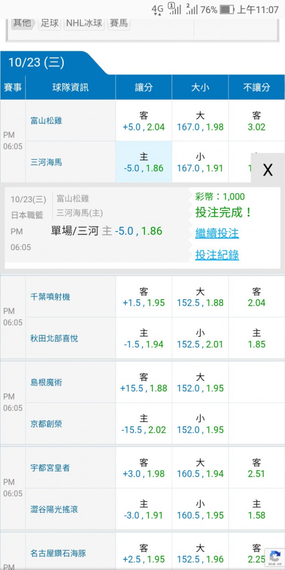Choose over 167.0 at 1.98 odds
Image resolution: width=285 pixels, height=570 pixels.
(200, 121)
